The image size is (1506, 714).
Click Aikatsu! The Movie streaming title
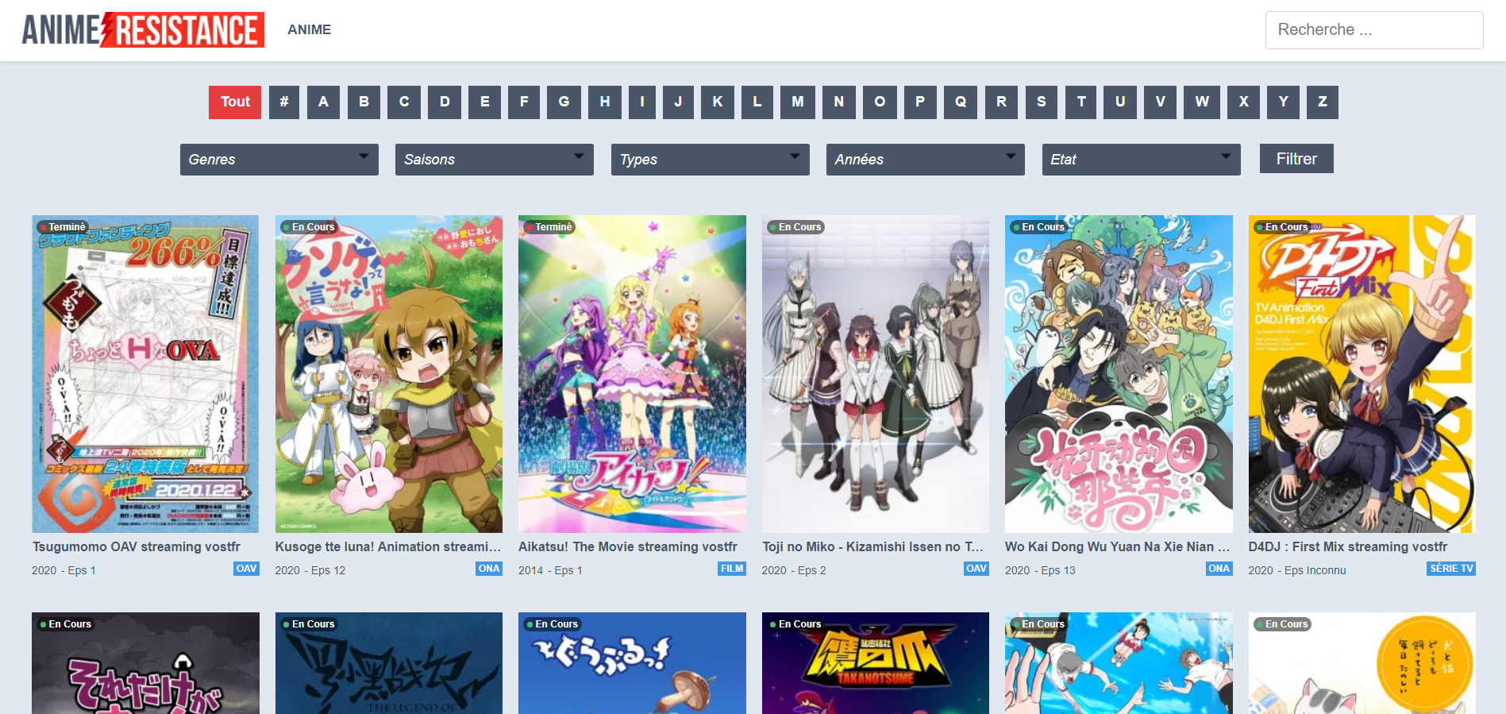(x=628, y=546)
